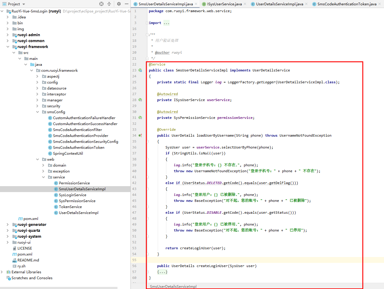
Task: Select the ruoyi-ui folder
Action: [24, 242]
